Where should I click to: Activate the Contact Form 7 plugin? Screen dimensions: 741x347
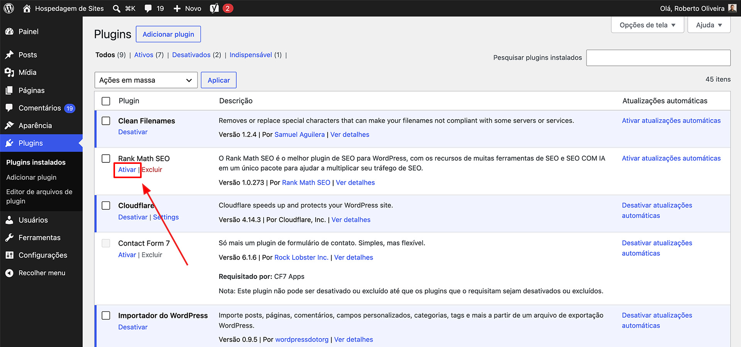point(127,255)
